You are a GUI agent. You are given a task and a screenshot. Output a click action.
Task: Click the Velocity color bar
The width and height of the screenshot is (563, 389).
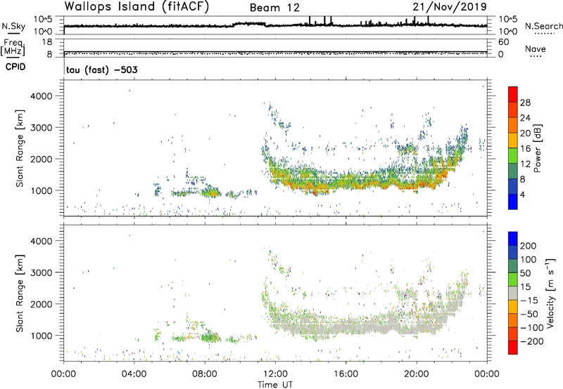pos(513,293)
